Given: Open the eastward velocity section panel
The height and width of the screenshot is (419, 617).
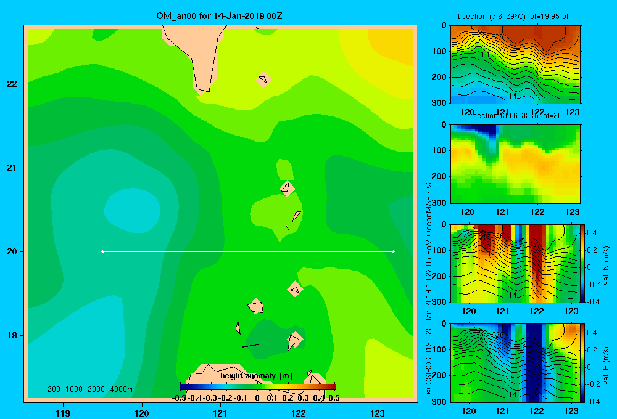Looking at the screenshot, I should click(x=515, y=363).
